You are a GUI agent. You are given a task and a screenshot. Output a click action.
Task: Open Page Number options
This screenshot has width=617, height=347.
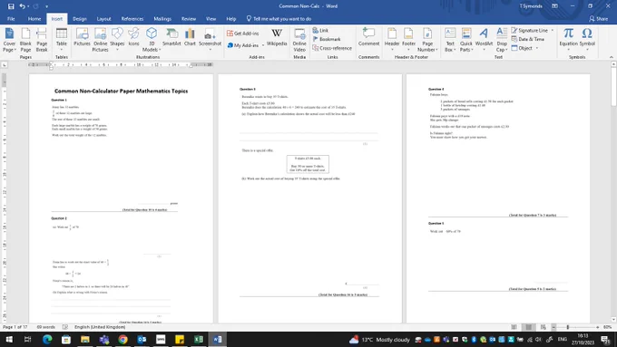[x=427, y=40]
